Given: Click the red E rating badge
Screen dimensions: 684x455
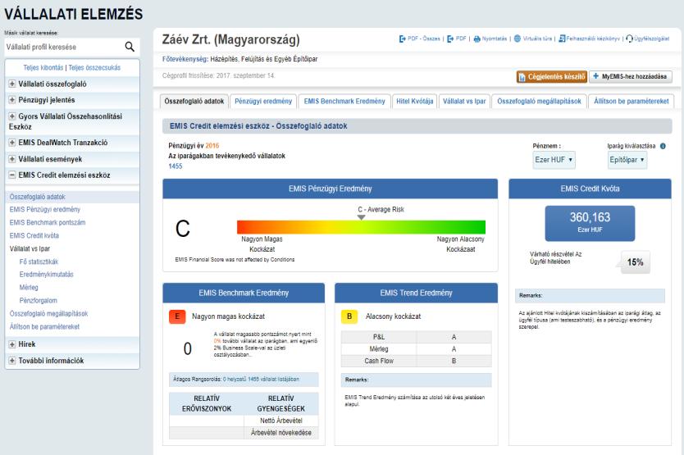Looking at the screenshot, I should pos(177,316).
